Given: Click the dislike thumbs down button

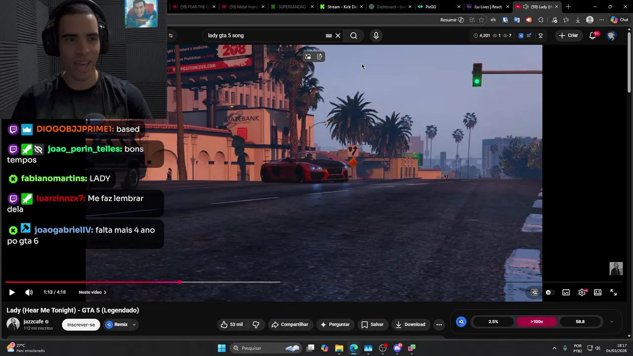Looking at the screenshot, I should pos(256,324).
